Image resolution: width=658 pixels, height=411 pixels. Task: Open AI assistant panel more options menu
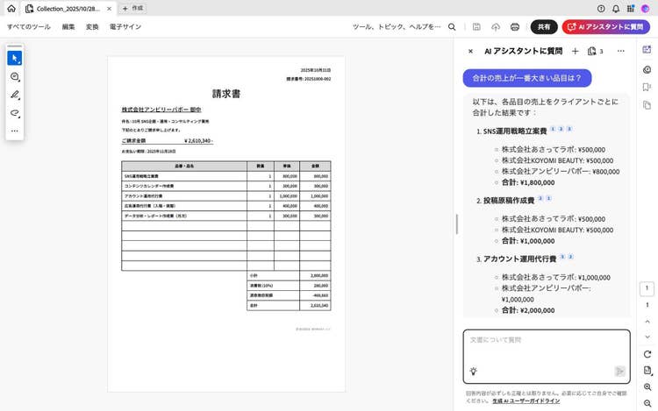pos(620,52)
